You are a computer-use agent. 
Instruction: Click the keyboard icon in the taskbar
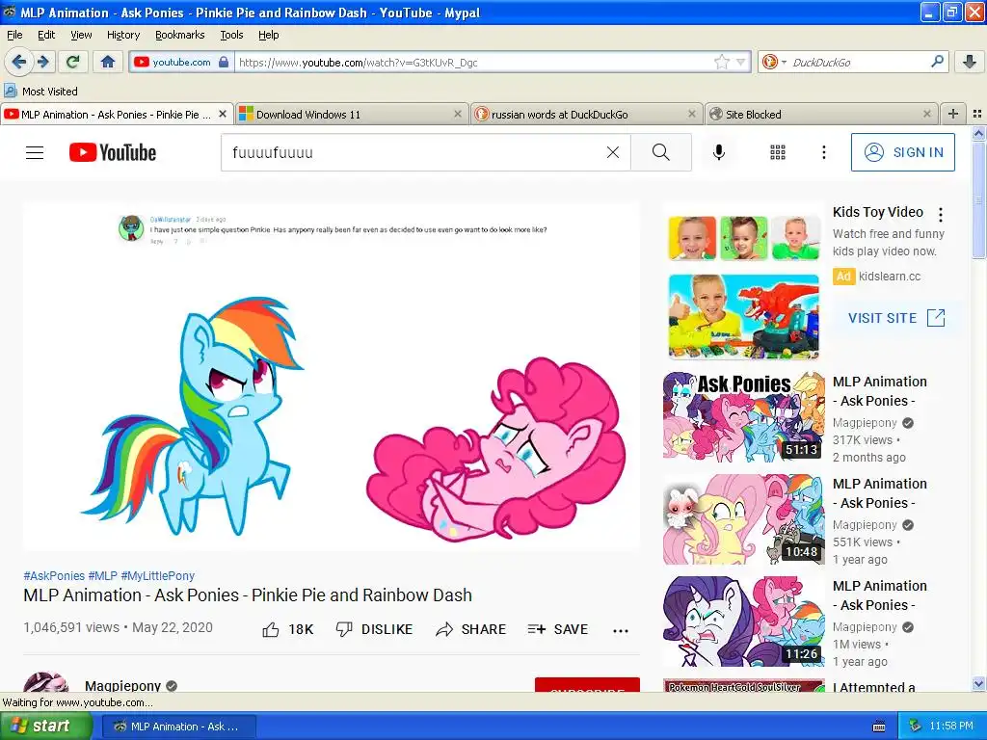[879, 727]
